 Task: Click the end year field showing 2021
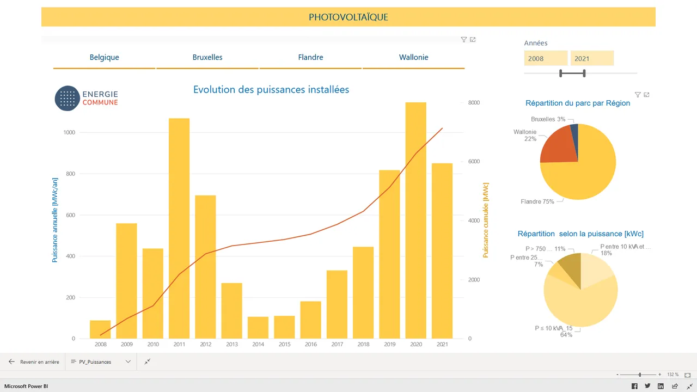tap(592, 58)
